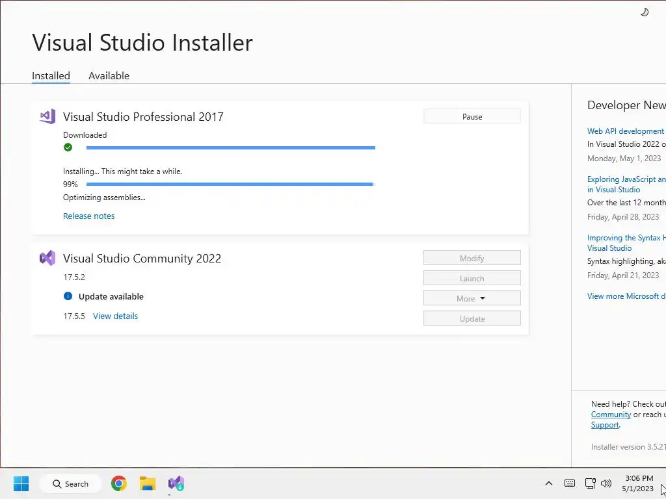Expand the More dropdown for Community 2022
The height and width of the screenshot is (499, 666).
[x=472, y=298]
